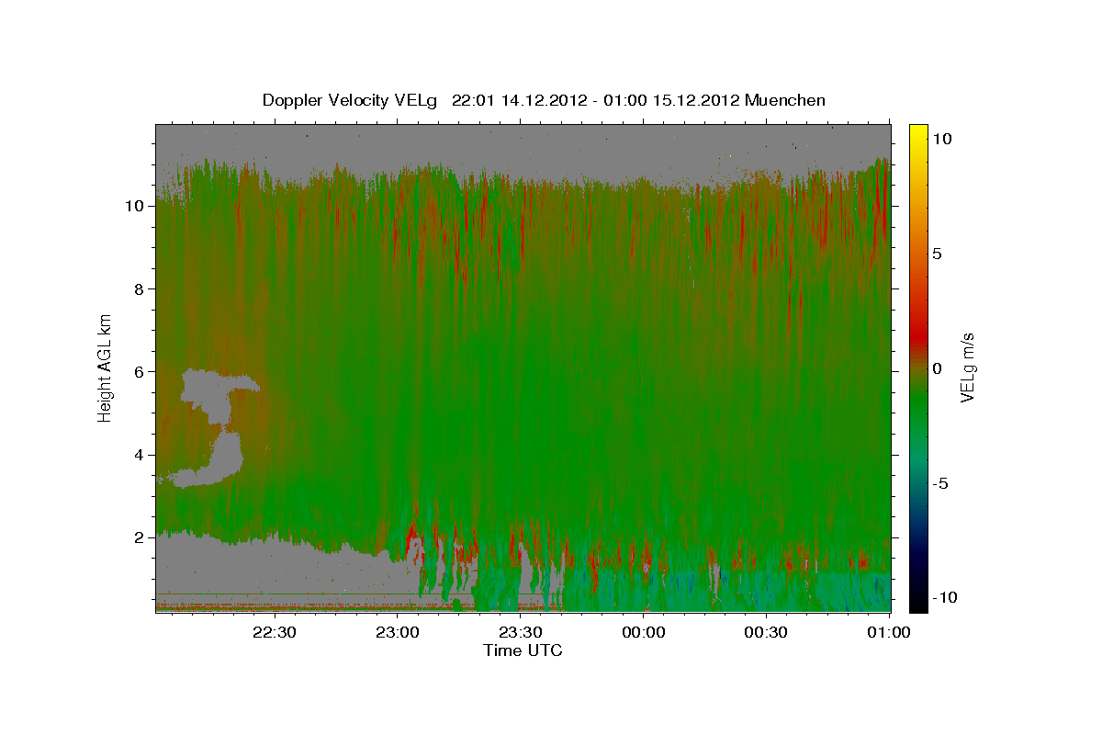The height and width of the screenshot is (735, 1102).
Task: Click the 00:30 time tick label
Action: point(767,632)
